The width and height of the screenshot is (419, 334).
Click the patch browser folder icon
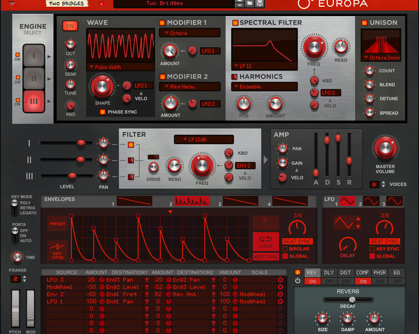click(x=250, y=3)
